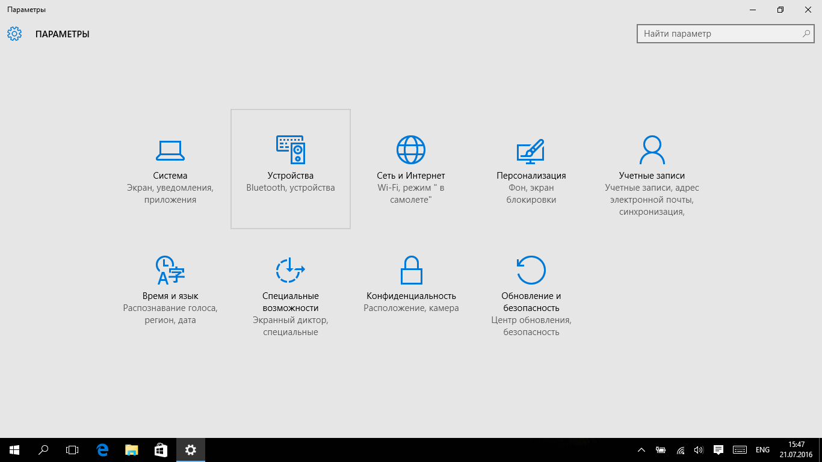Open the Система (System) laptop icon
This screenshot has width=822, height=462.
click(x=170, y=150)
